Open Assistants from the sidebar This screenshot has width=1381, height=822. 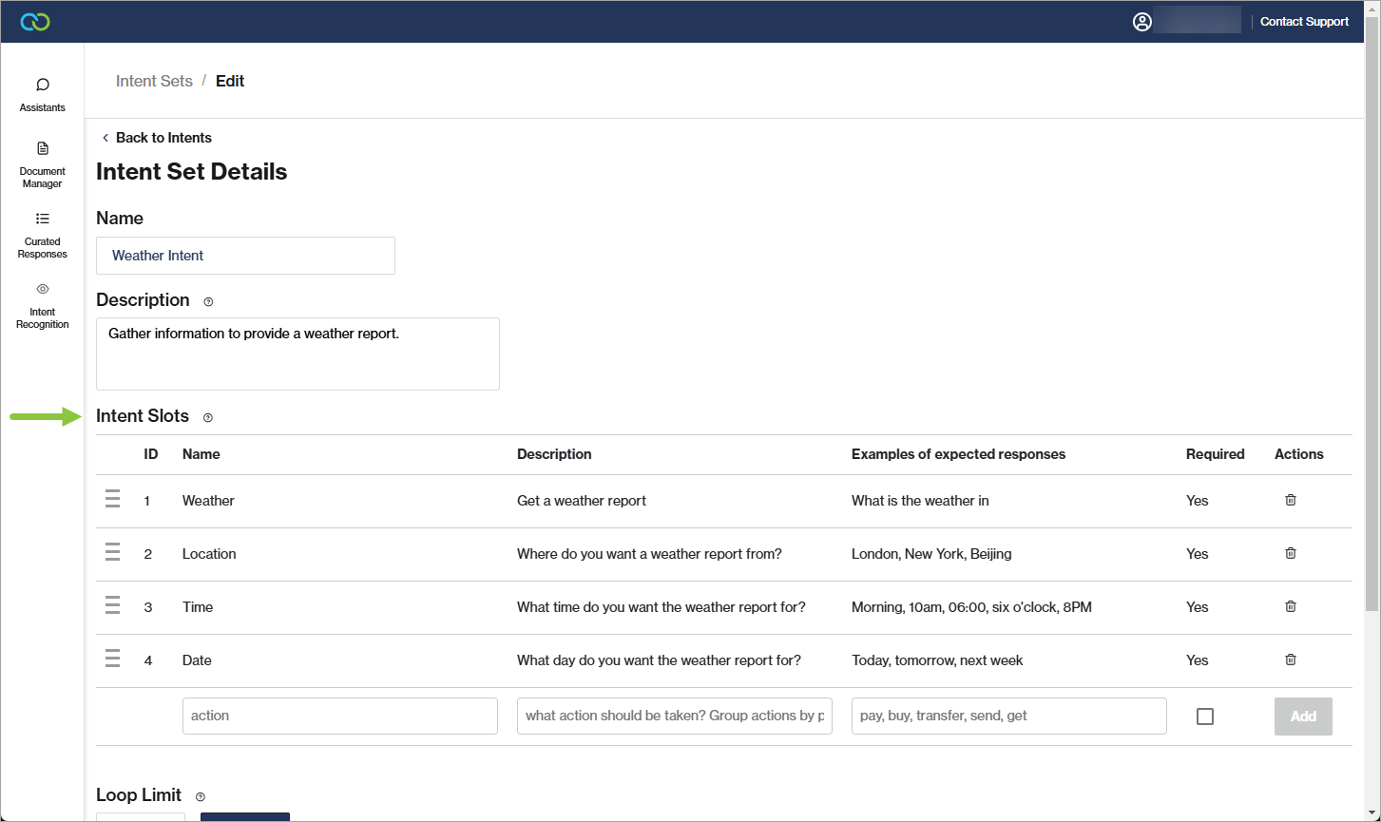coord(42,94)
